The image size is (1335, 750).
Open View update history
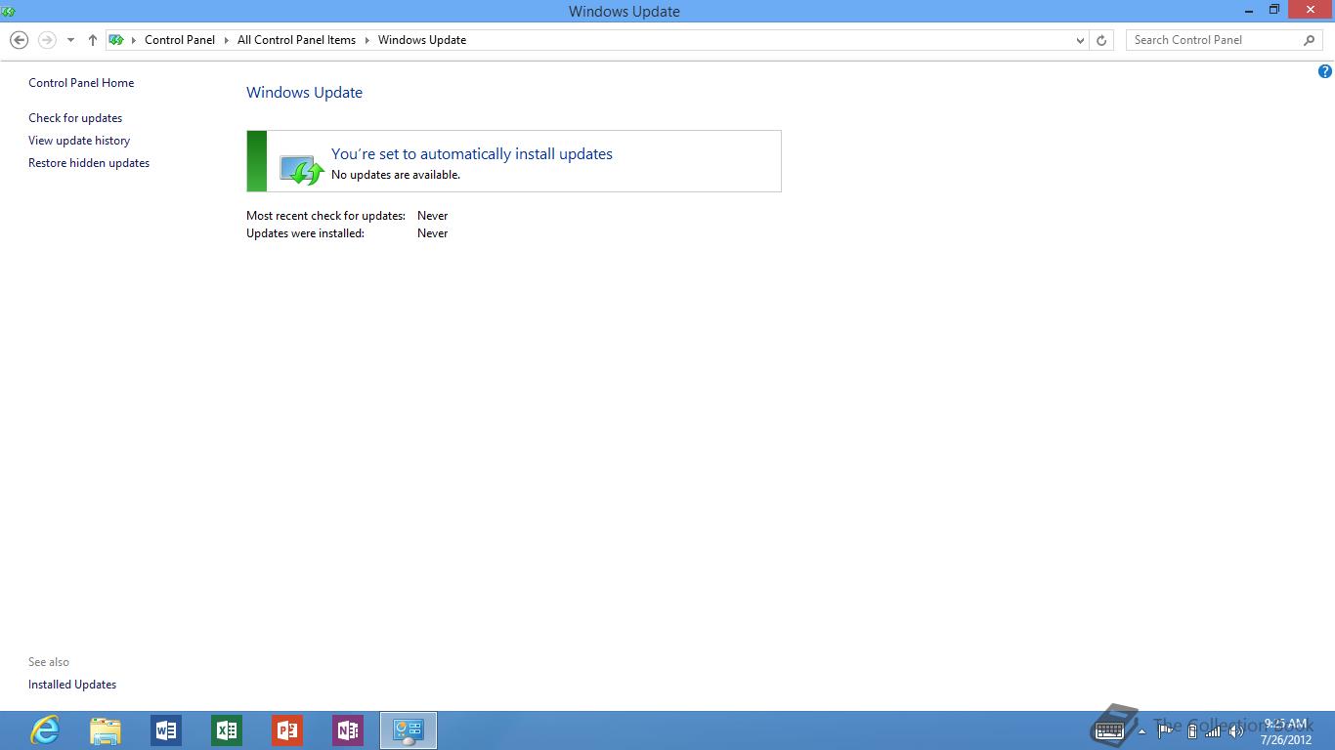click(x=79, y=141)
